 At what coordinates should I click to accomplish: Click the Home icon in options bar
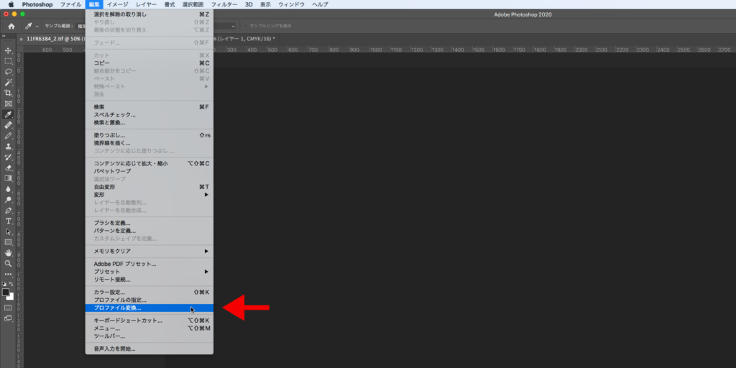click(11, 27)
